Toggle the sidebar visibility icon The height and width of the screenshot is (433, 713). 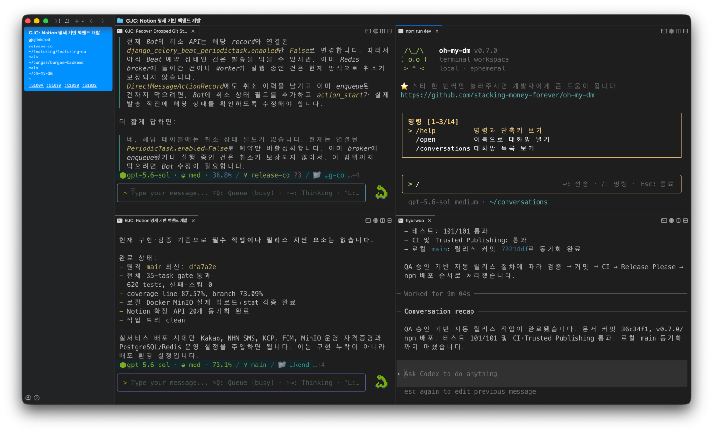pyautogui.click(x=57, y=21)
